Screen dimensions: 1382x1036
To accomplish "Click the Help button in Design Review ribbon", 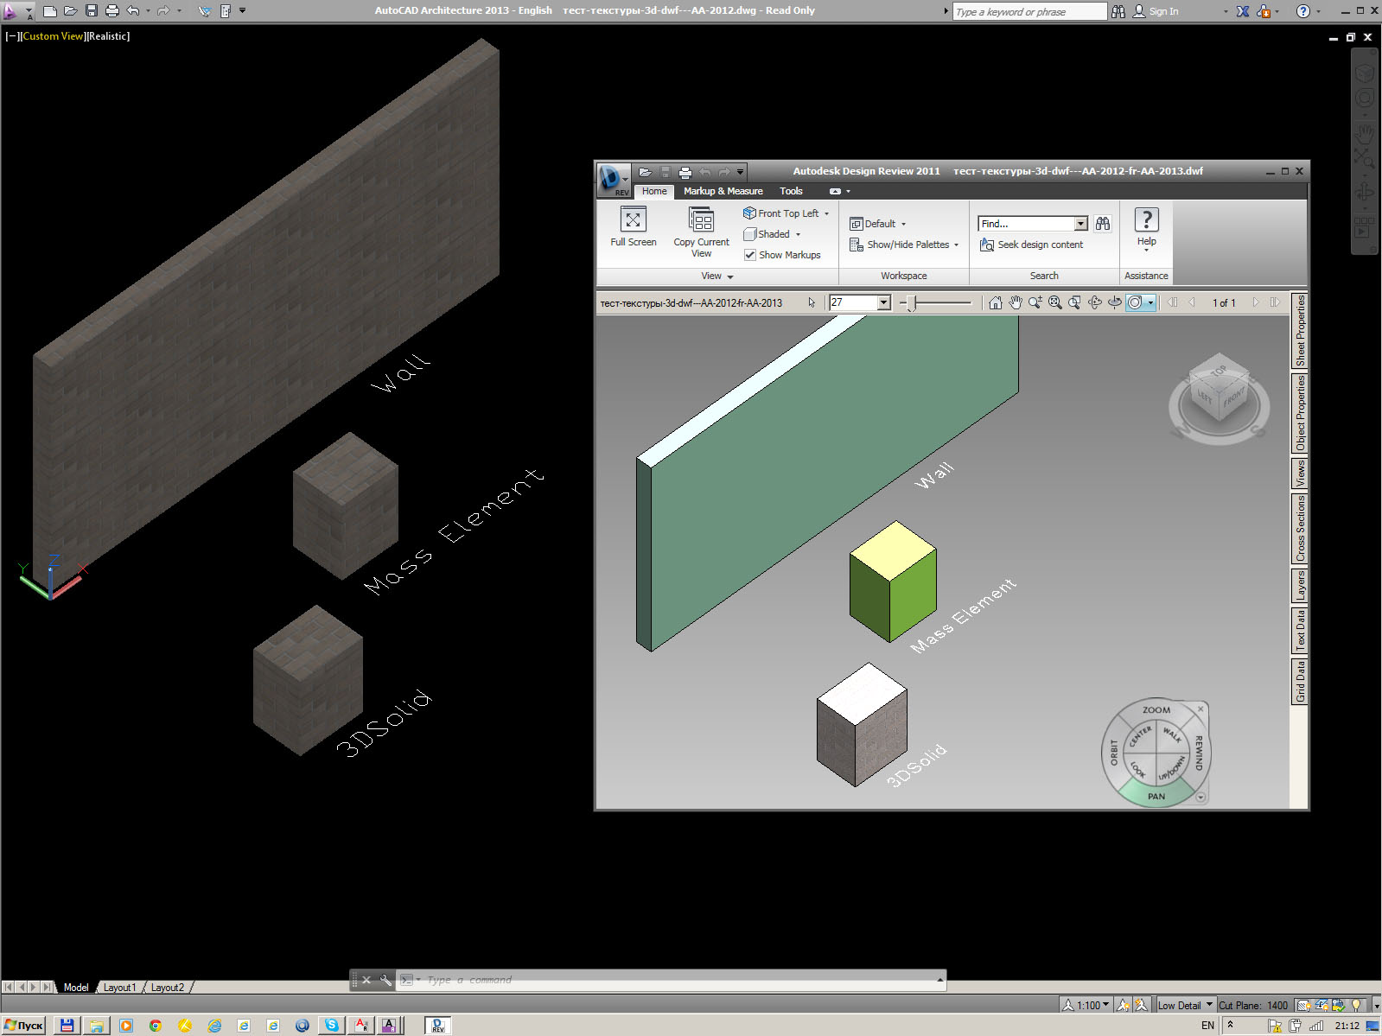I will click(1146, 229).
